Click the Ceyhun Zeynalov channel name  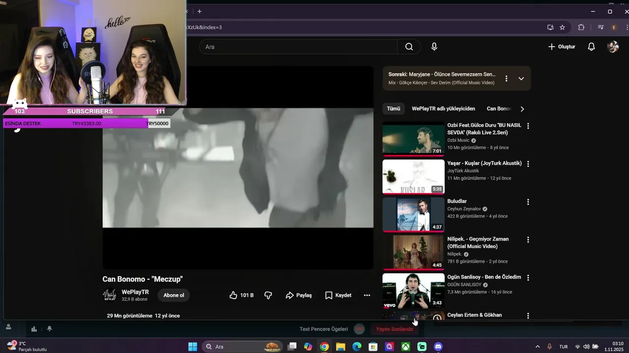point(464,209)
